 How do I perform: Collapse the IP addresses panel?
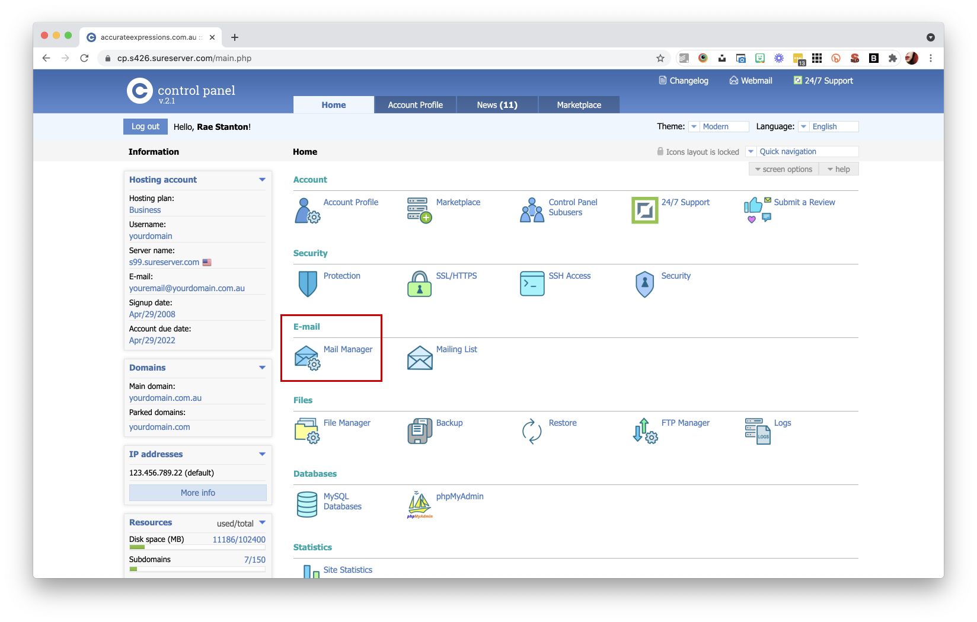click(262, 454)
